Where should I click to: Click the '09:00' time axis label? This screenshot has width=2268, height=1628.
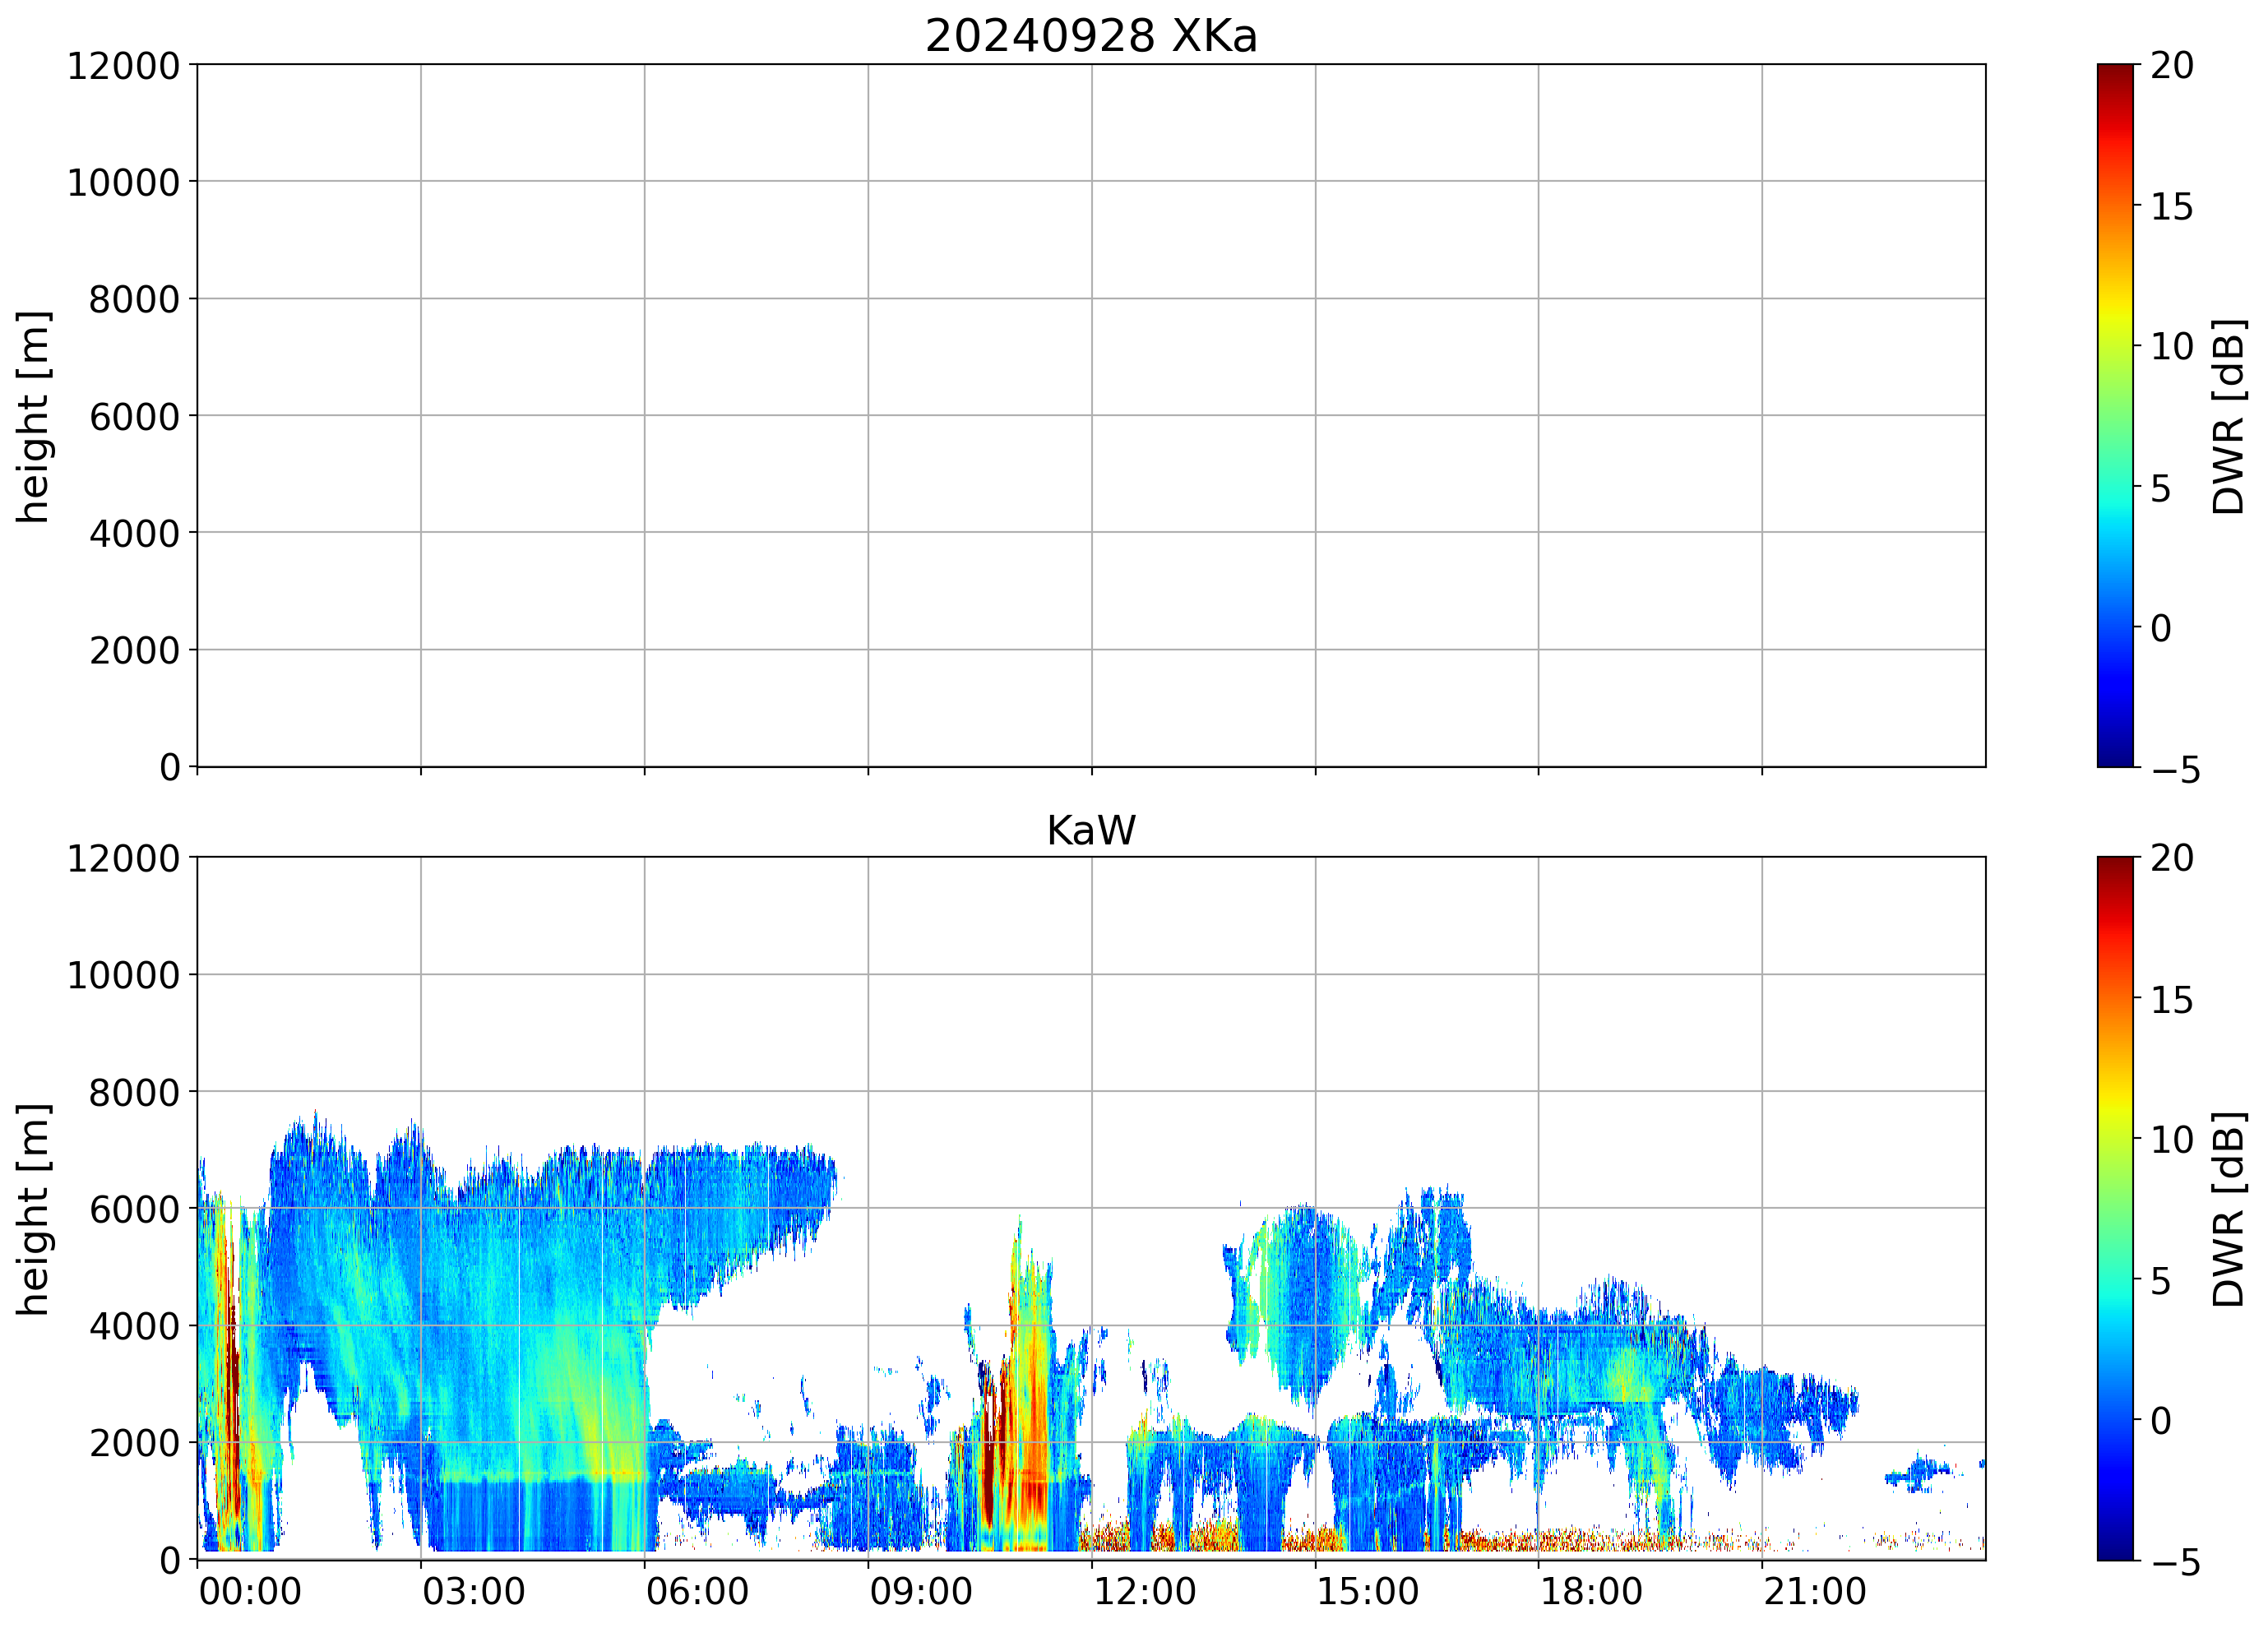(x=920, y=1591)
